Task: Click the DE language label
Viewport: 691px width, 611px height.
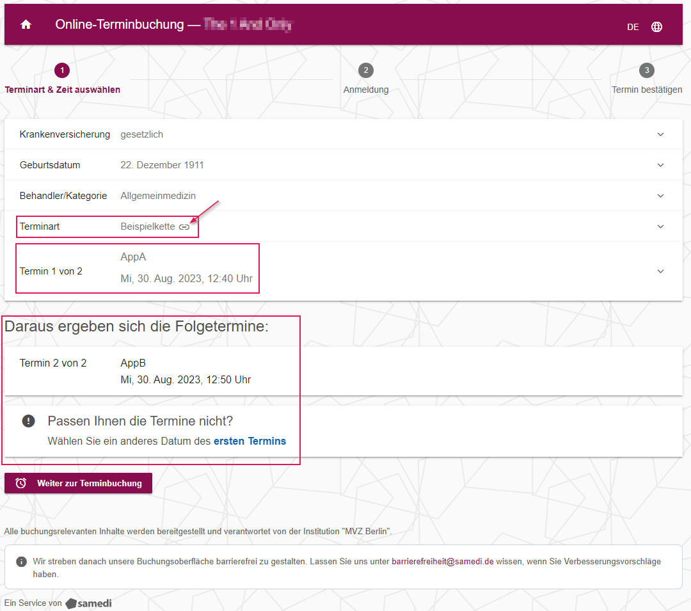Action: pos(633,27)
